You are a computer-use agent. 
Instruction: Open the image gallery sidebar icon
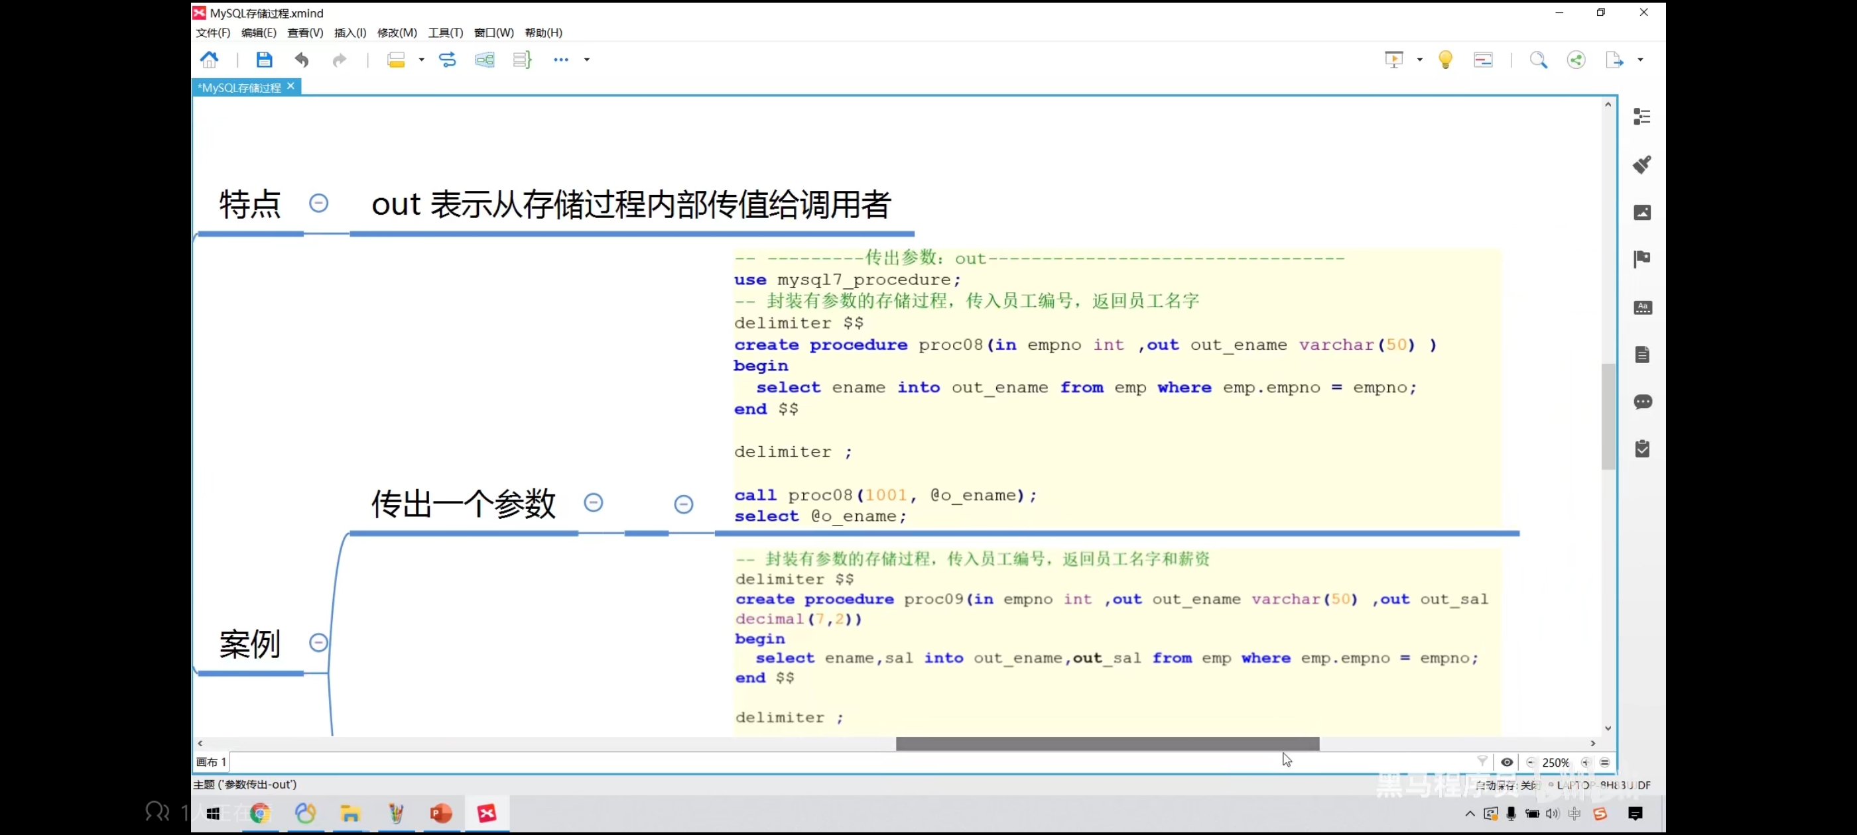(1641, 213)
